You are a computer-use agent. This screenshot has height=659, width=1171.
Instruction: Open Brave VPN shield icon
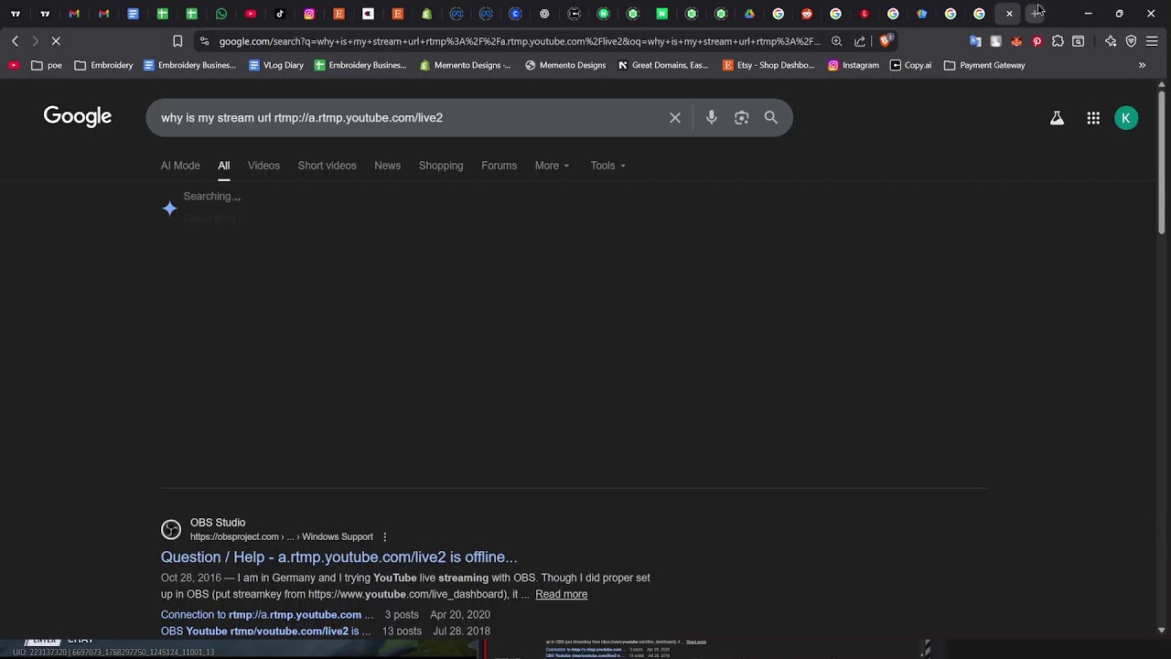click(1132, 41)
